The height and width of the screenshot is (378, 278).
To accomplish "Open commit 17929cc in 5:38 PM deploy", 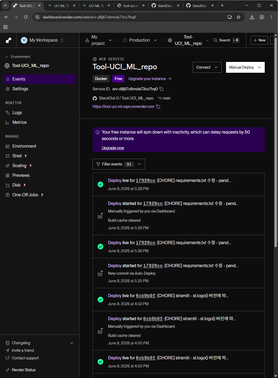I will click(146, 181).
